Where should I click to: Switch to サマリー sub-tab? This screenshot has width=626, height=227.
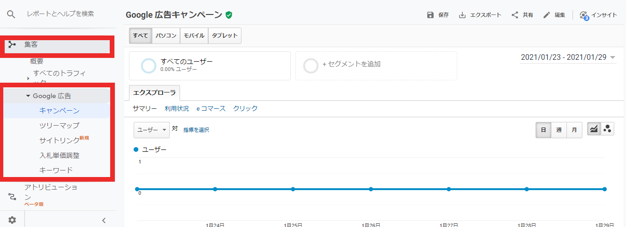(x=144, y=108)
